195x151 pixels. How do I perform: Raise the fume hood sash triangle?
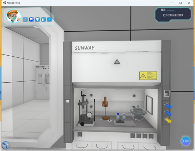point(117,62)
